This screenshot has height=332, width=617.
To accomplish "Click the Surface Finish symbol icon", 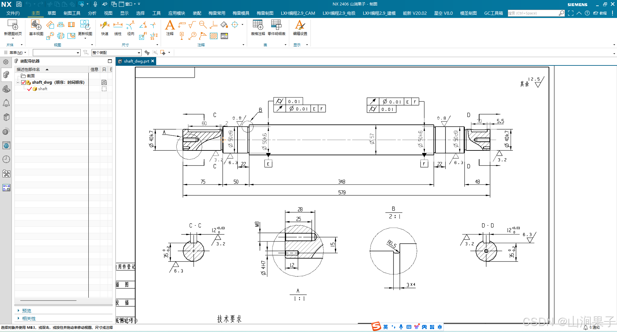I will coord(192,25).
